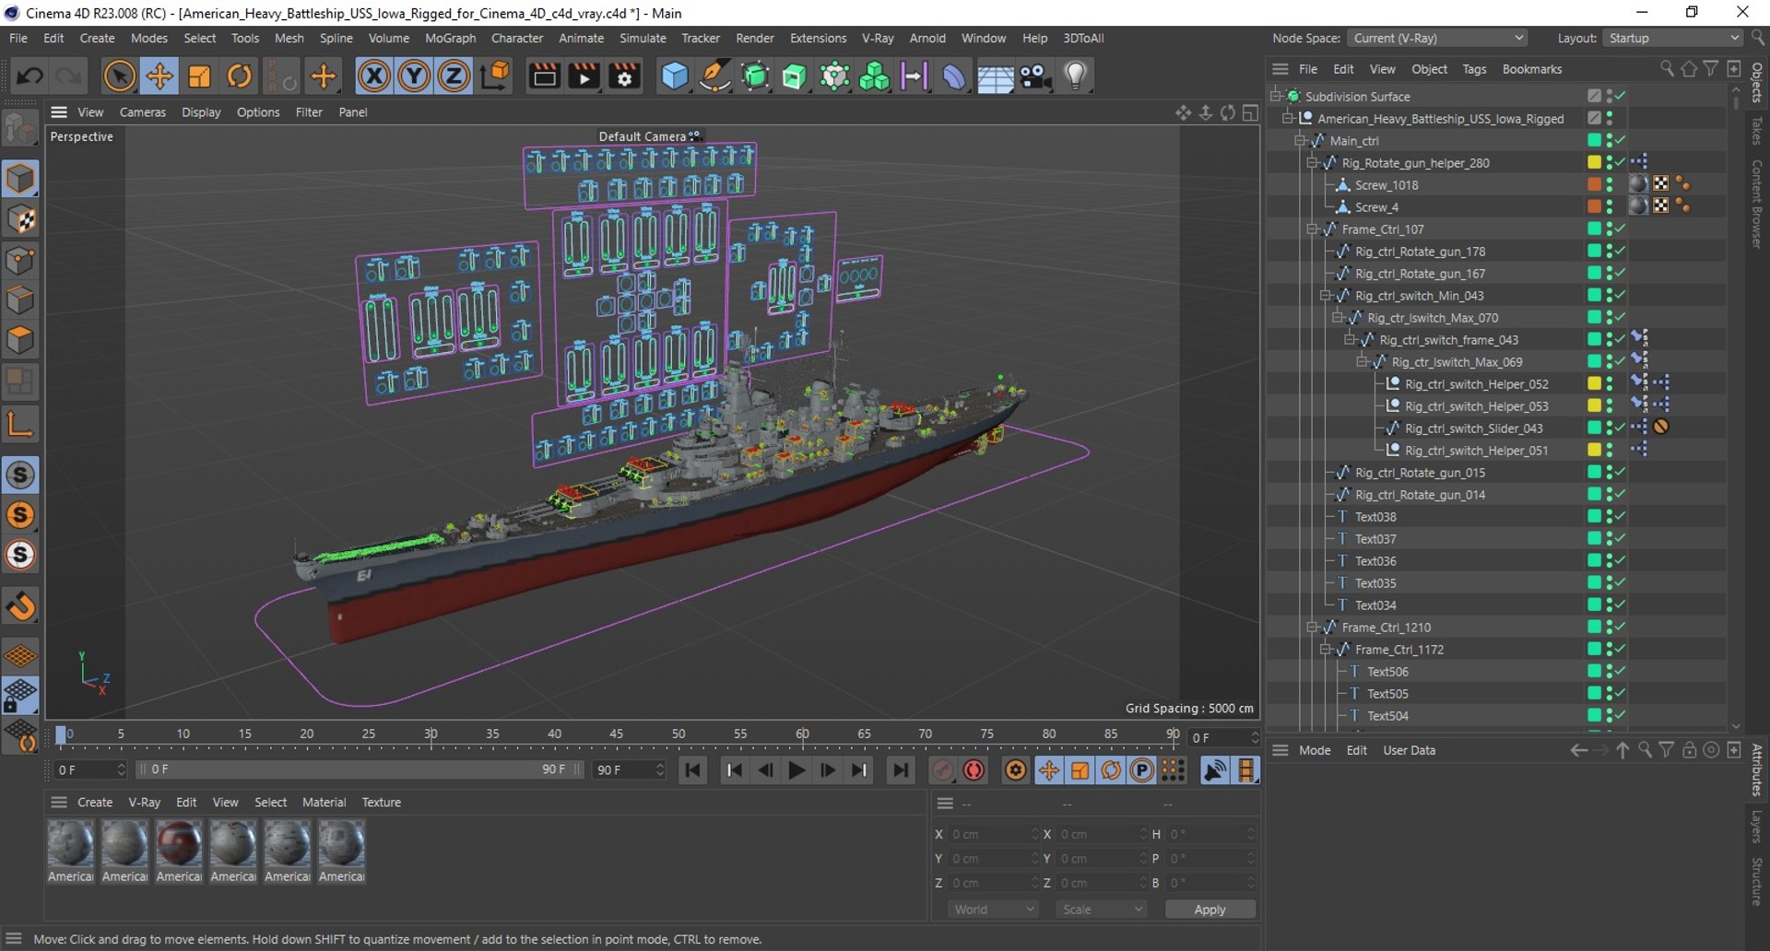Select third red American material thumbnail
Viewport: 1770px width, 951px height.
coord(179,844)
